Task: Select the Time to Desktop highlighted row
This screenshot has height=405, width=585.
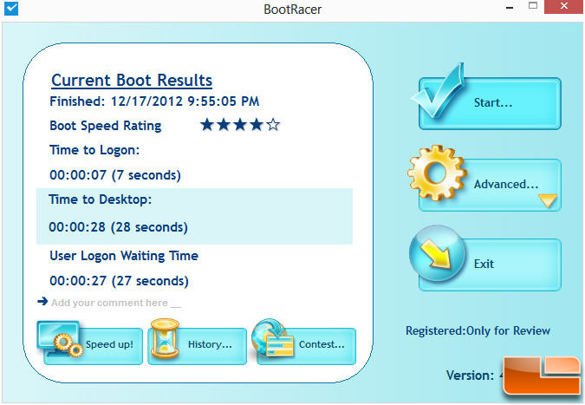Action: tap(194, 217)
